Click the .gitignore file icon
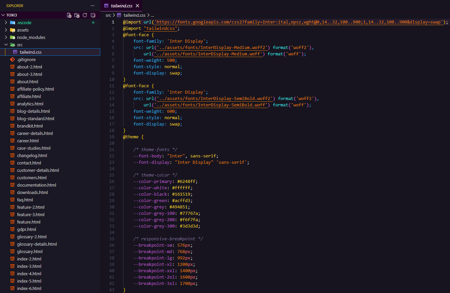 [12, 59]
